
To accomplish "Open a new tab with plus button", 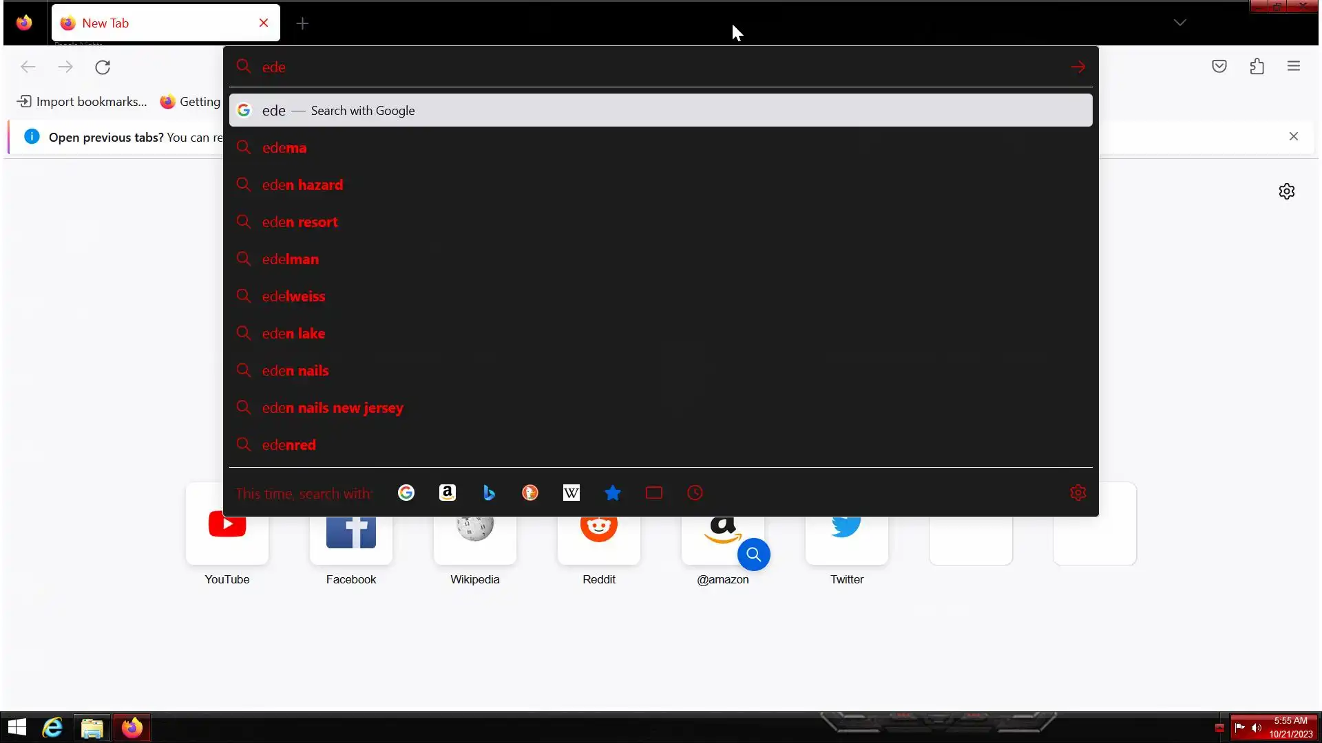I will (302, 23).
